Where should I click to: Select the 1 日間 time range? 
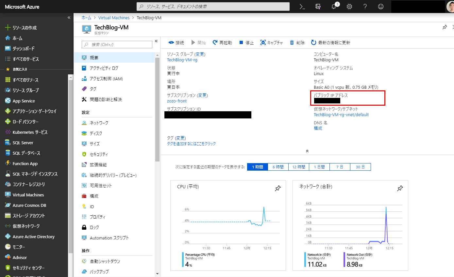tap(319, 167)
